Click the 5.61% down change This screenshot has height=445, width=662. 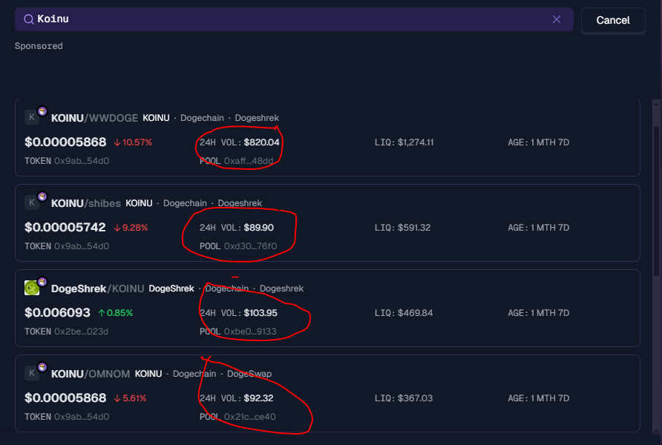point(130,398)
